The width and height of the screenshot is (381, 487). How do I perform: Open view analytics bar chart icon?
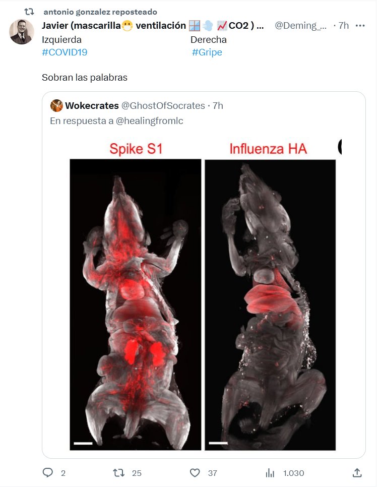(x=270, y=473)
